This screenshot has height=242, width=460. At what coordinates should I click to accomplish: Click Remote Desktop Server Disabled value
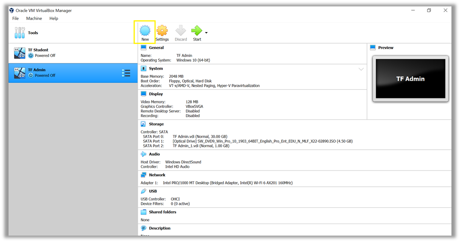[192, 111]
